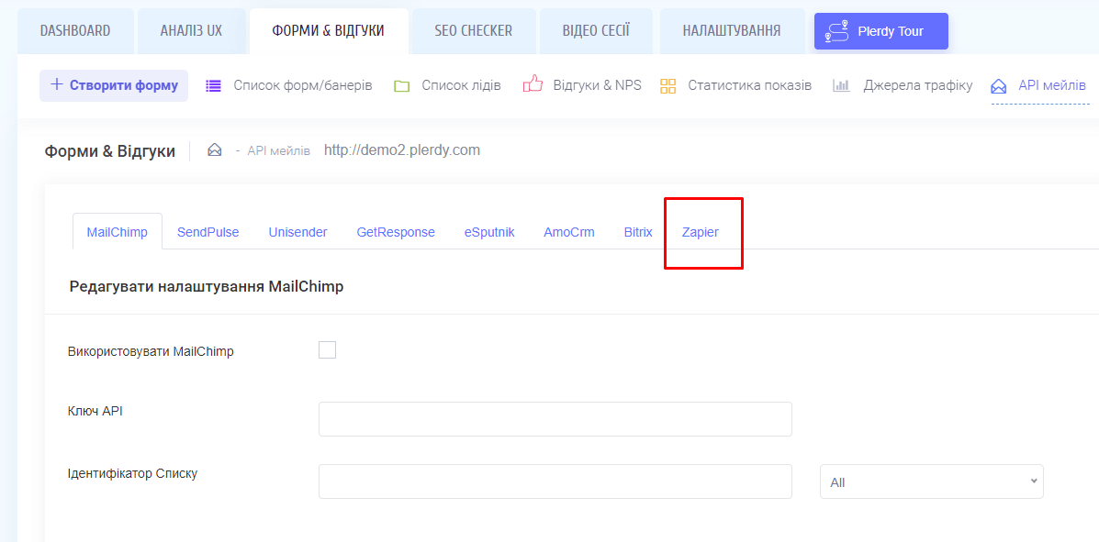
Task: Open the Zapier integration tab
Action: [701, 232]
